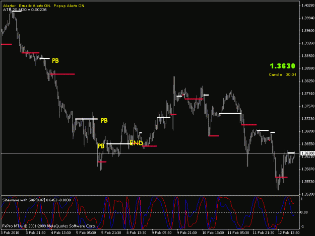Select the "3 Feb 21:30" time axis label

[x=36, y=233]
